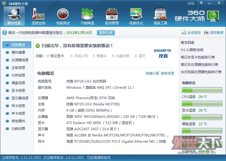
Task: Click 已经是最新版本 in the status bar
Action: point(99,158)
